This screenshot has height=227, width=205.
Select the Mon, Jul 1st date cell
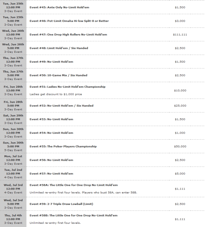click(x=13, y=160)
